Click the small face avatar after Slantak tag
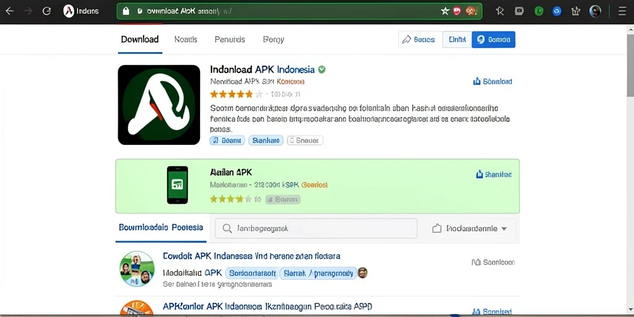This screenshot has width=634, height=317. [363, 273]
